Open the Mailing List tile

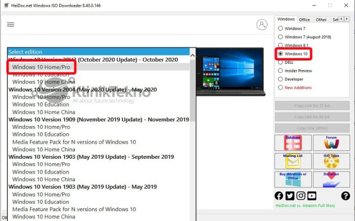pos(293,161)
